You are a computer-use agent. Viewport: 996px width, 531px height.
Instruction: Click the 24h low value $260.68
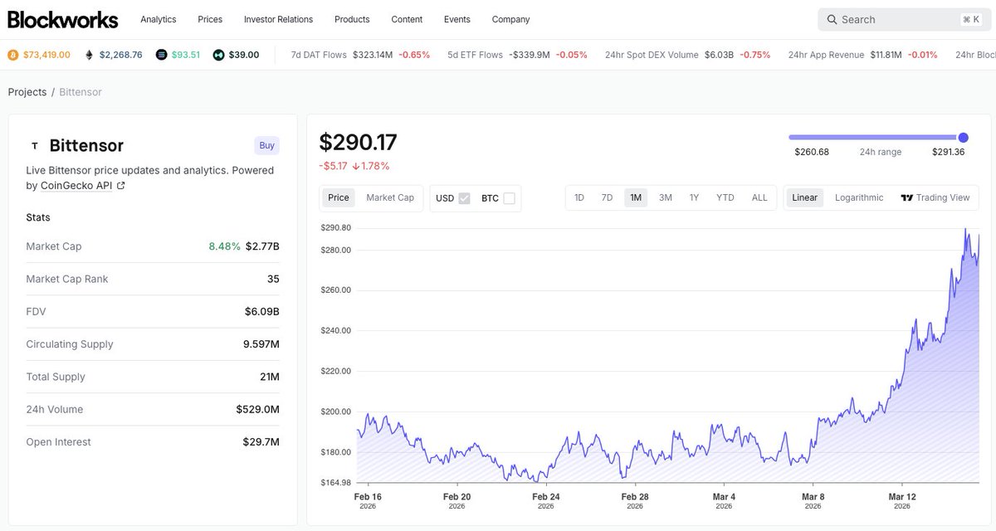point(812,152)
